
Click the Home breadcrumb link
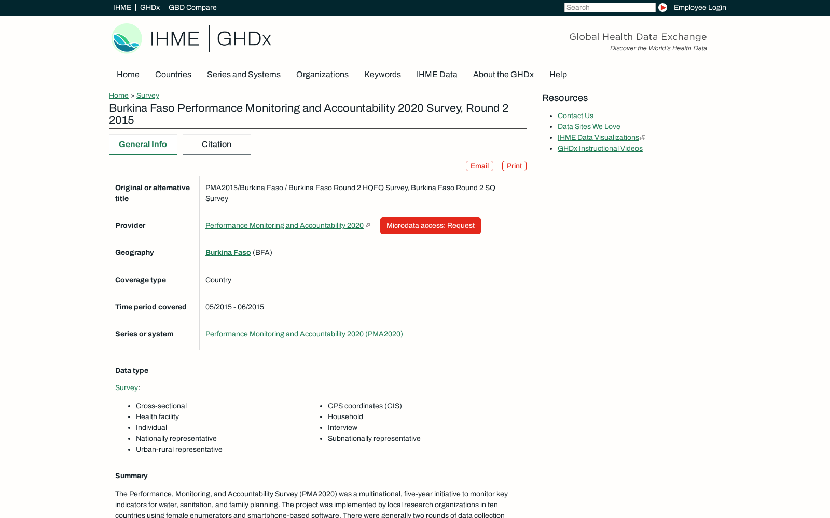(x=119, y=95)
